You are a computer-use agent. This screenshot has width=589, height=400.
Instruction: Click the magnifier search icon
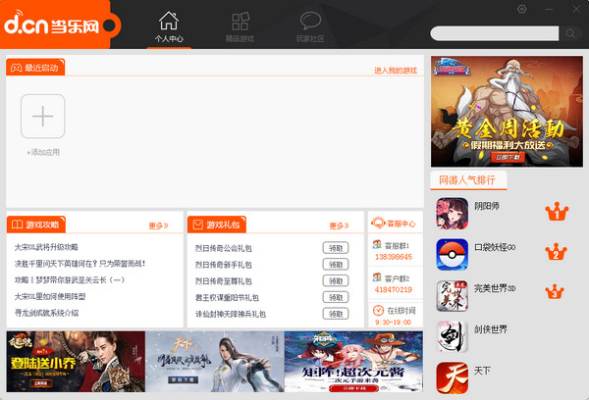(x=571, y=33)
